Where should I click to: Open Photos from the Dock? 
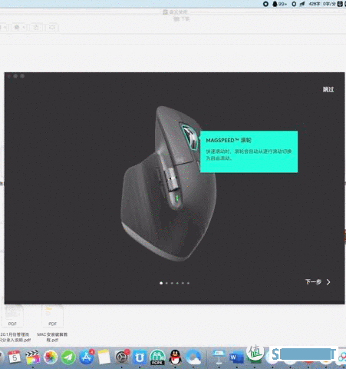tap(51, 357)
